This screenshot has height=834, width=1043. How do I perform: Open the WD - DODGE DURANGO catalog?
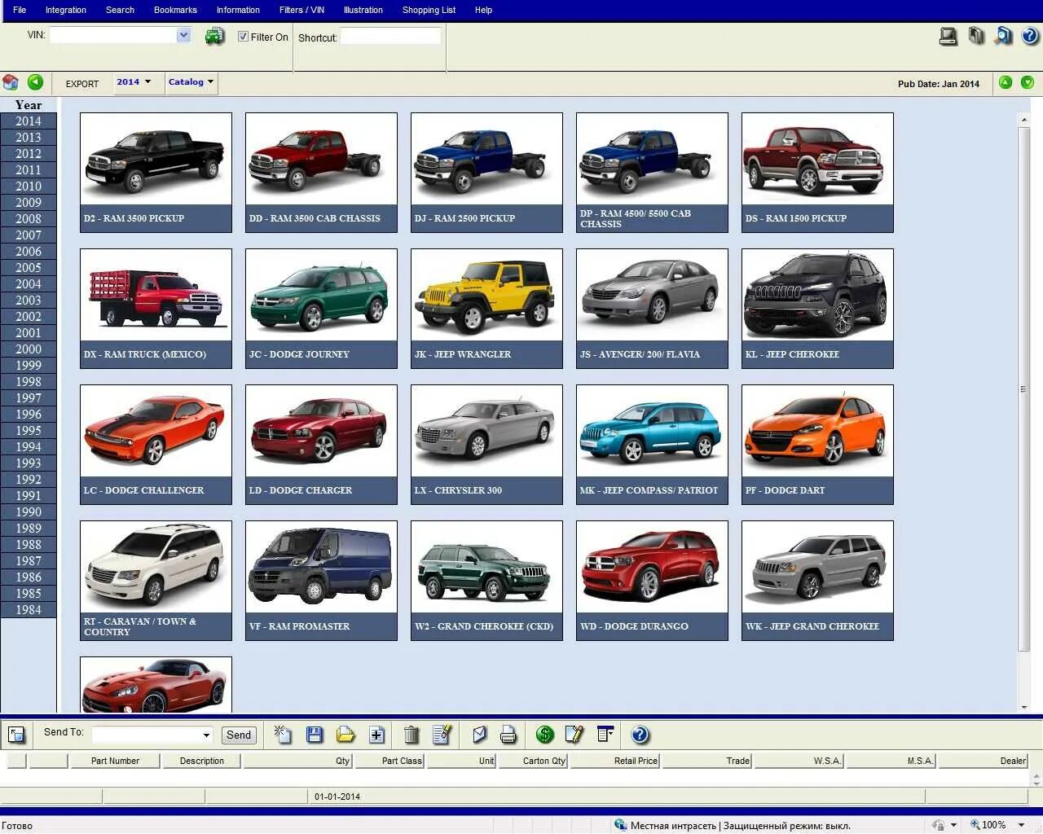[652, 581]
